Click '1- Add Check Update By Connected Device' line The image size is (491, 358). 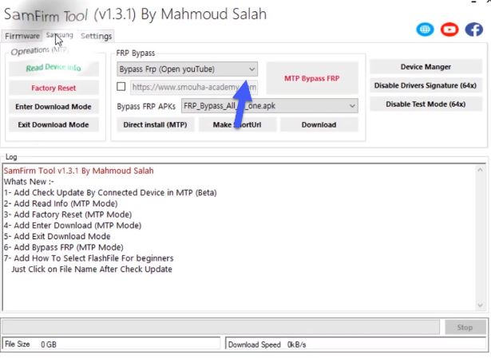(x=110, y=193)
